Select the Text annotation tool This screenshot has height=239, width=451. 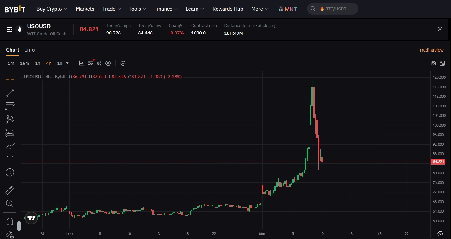point(10,159)
